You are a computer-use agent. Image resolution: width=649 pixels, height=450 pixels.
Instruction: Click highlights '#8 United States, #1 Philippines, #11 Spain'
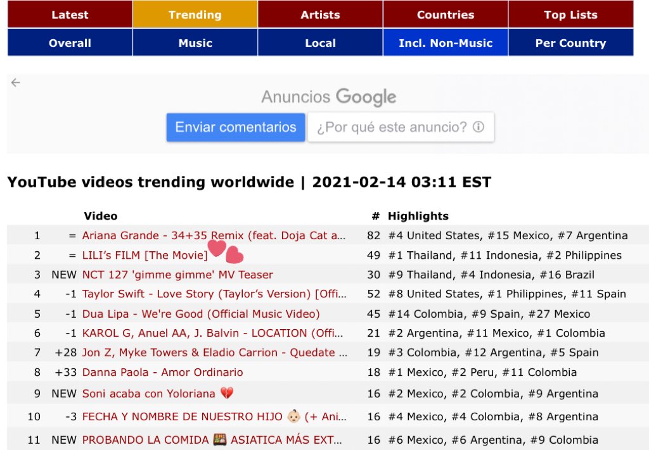(x=507, y=294)
